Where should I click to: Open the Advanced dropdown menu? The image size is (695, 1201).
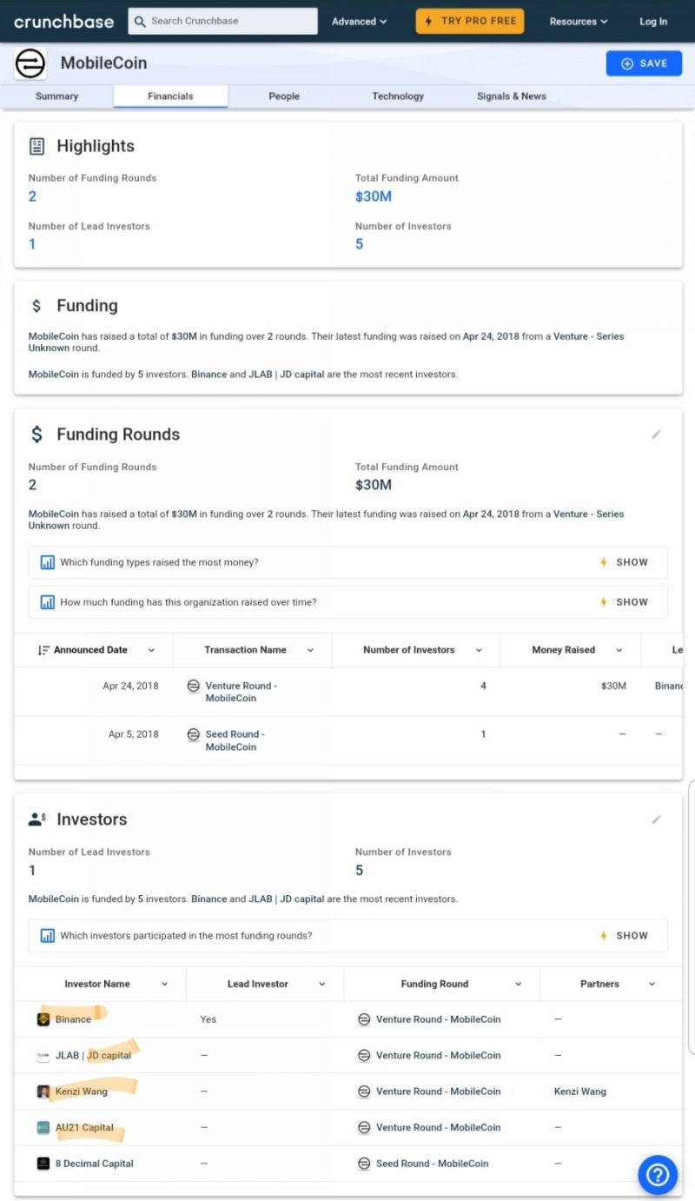[359, 22]
